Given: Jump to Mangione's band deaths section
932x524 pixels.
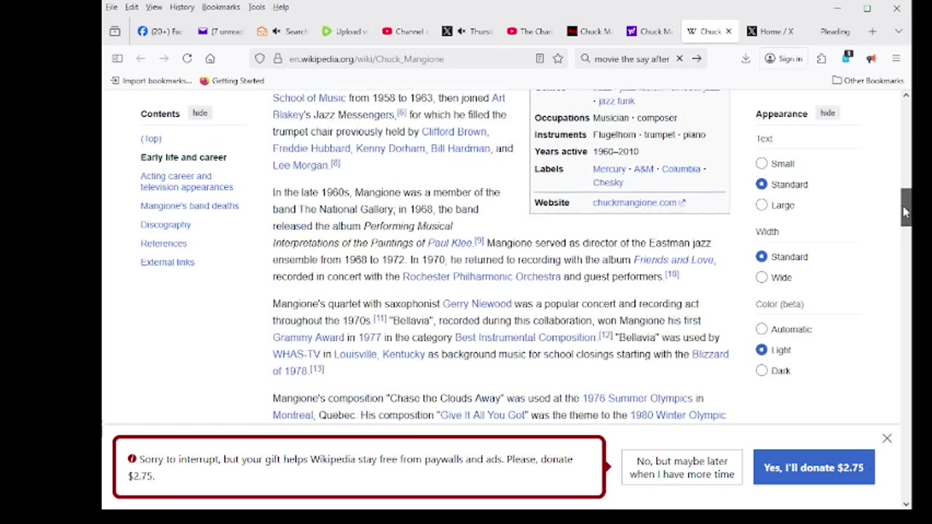Looking at the screenshot, I should 189,206.
